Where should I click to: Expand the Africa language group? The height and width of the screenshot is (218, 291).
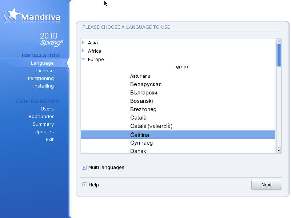[83, 51]
